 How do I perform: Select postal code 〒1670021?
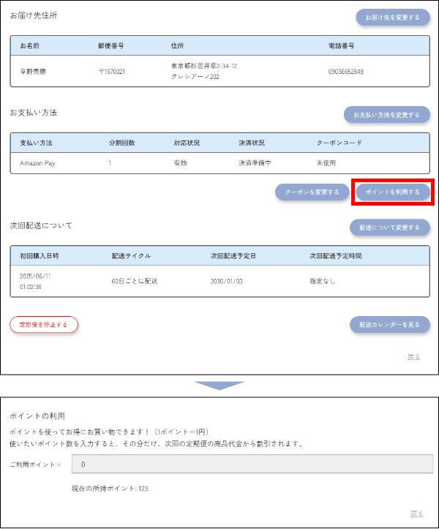tap(112, 72)
